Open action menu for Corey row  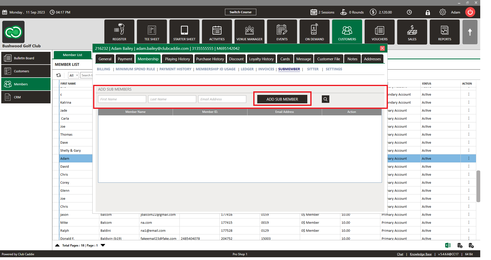pyautogui.click(x=469, y=182)
